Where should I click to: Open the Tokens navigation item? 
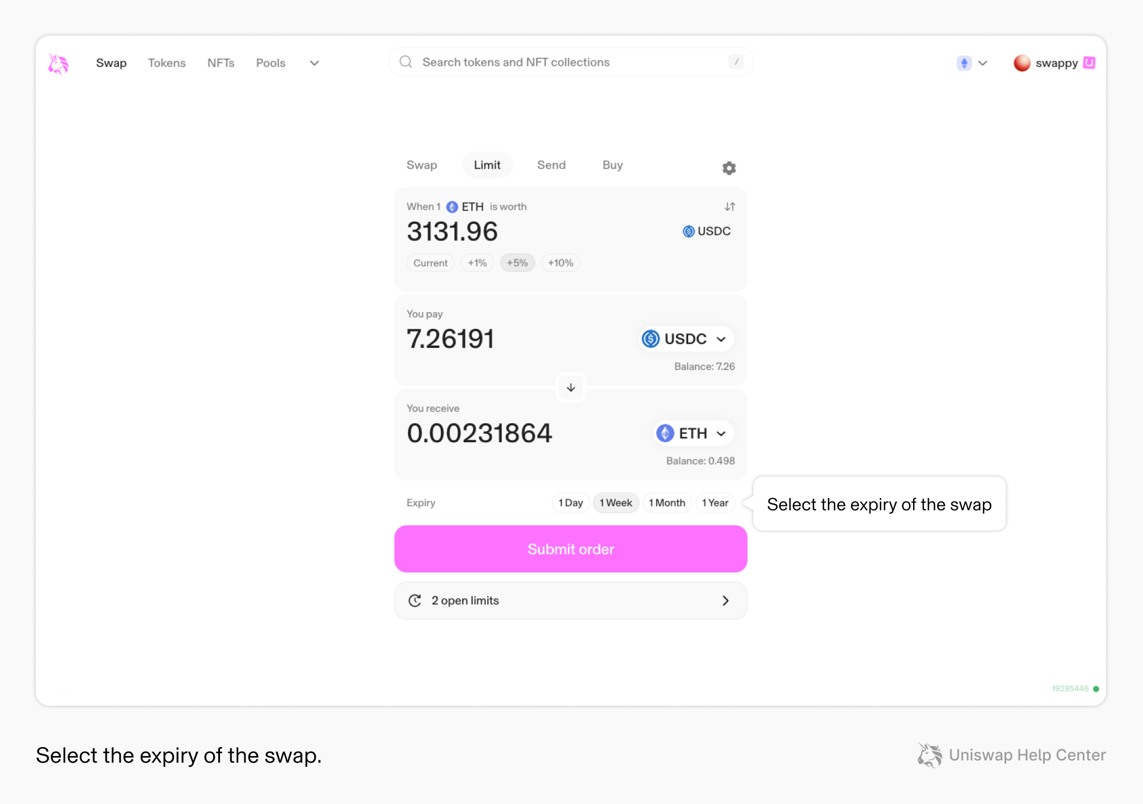click(x=166, y=63)
